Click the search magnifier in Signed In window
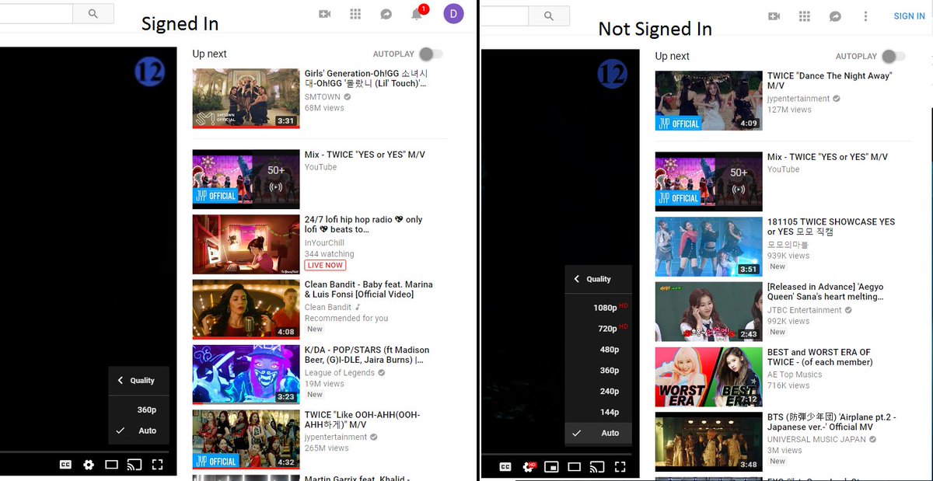933x481 pixels. (x=93, y=13)
